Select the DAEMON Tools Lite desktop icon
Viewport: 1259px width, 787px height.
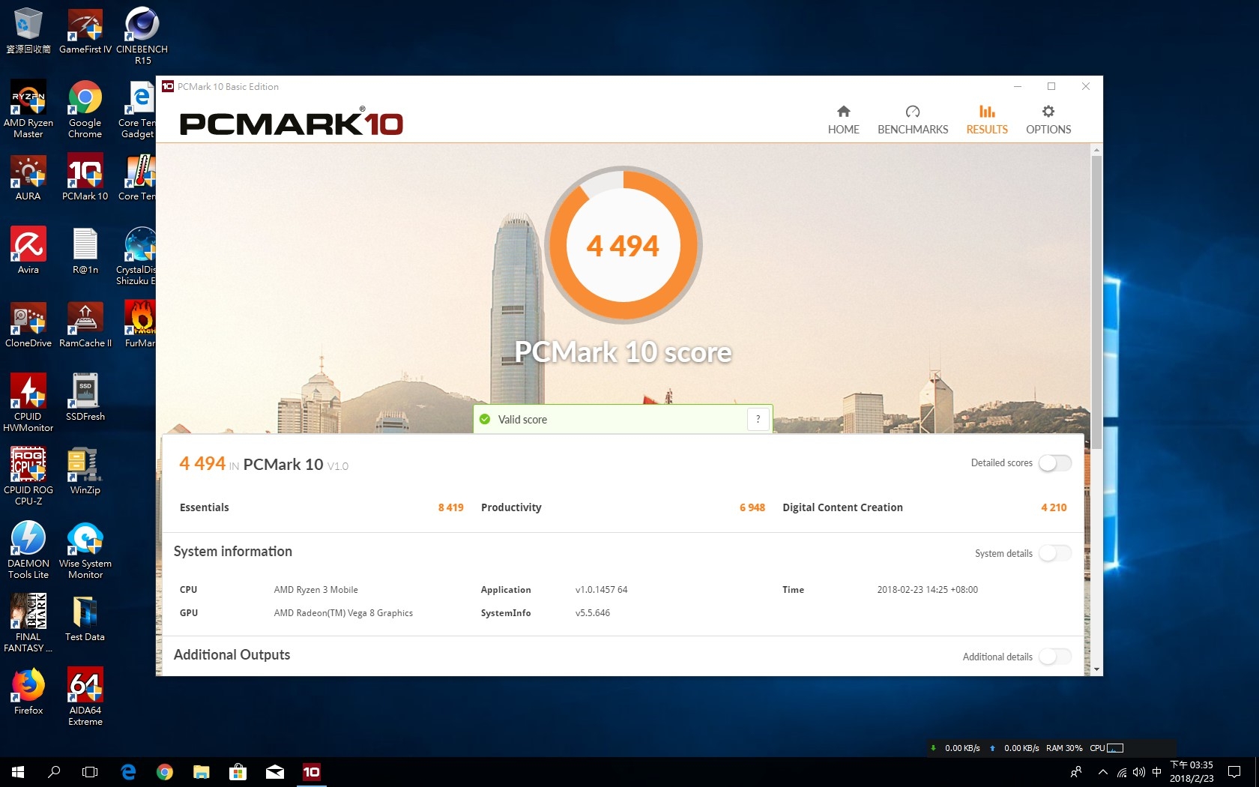coord(28,549)
